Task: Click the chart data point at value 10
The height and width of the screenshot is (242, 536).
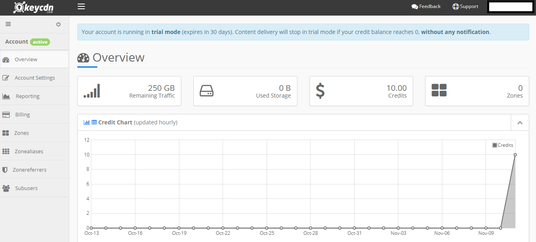Action: click(x=515, y=154)
